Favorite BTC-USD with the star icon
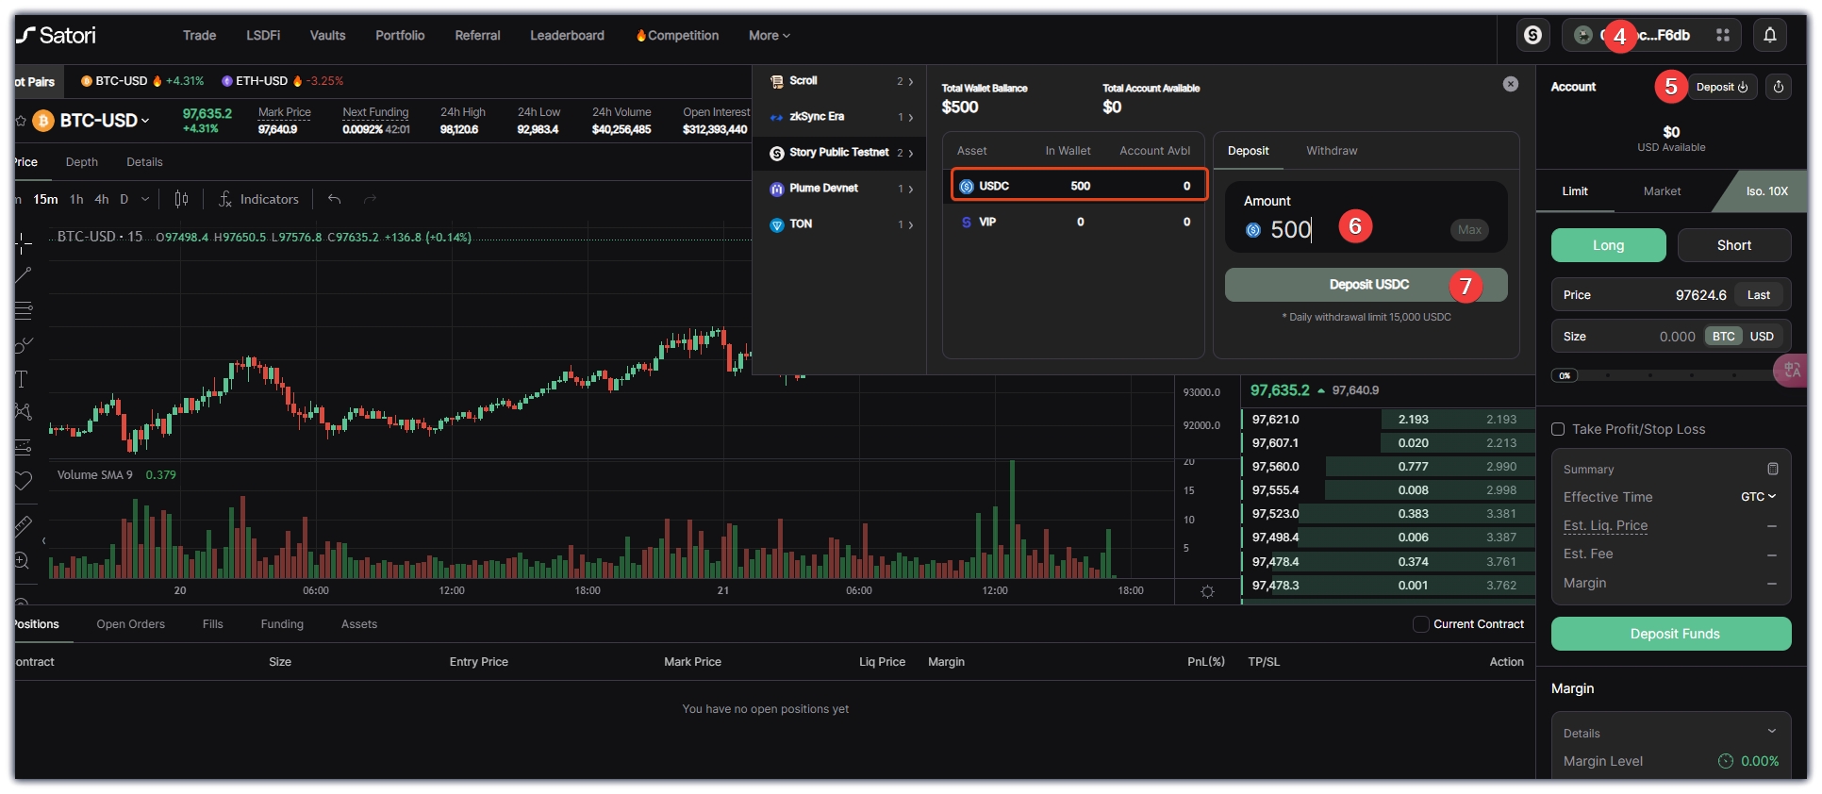The width and height of the screenshot is (1822, 794). pos(20,121)
